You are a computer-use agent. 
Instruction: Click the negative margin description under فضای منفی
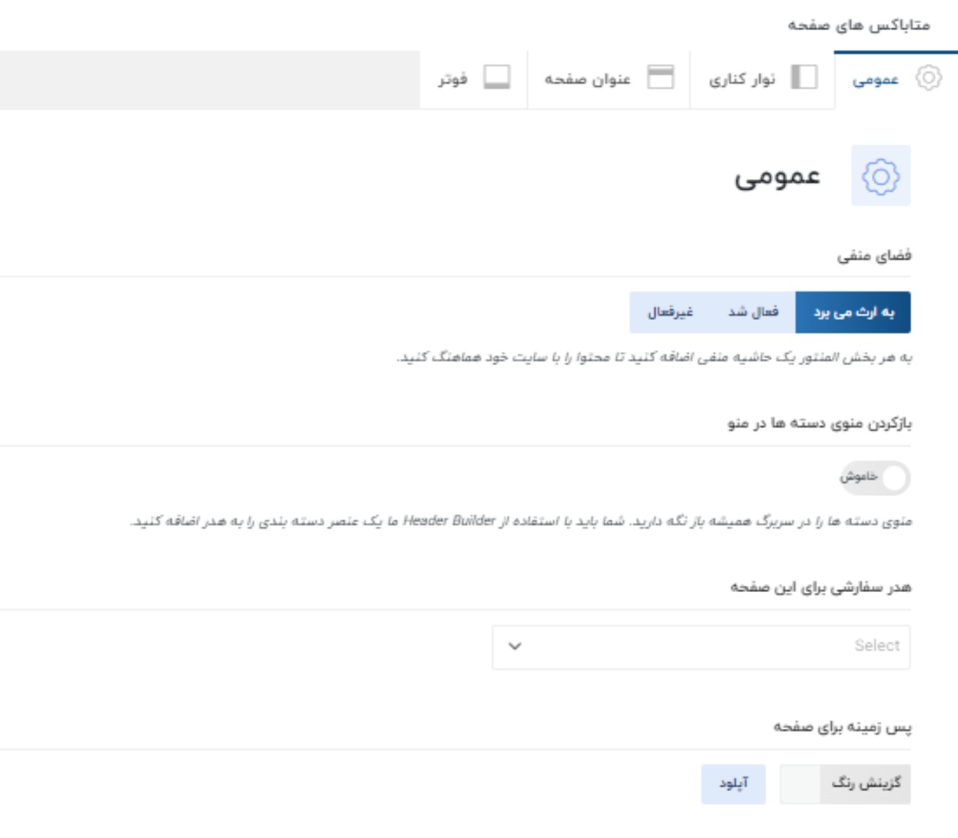pyautogui.click(x=655, y=357)
